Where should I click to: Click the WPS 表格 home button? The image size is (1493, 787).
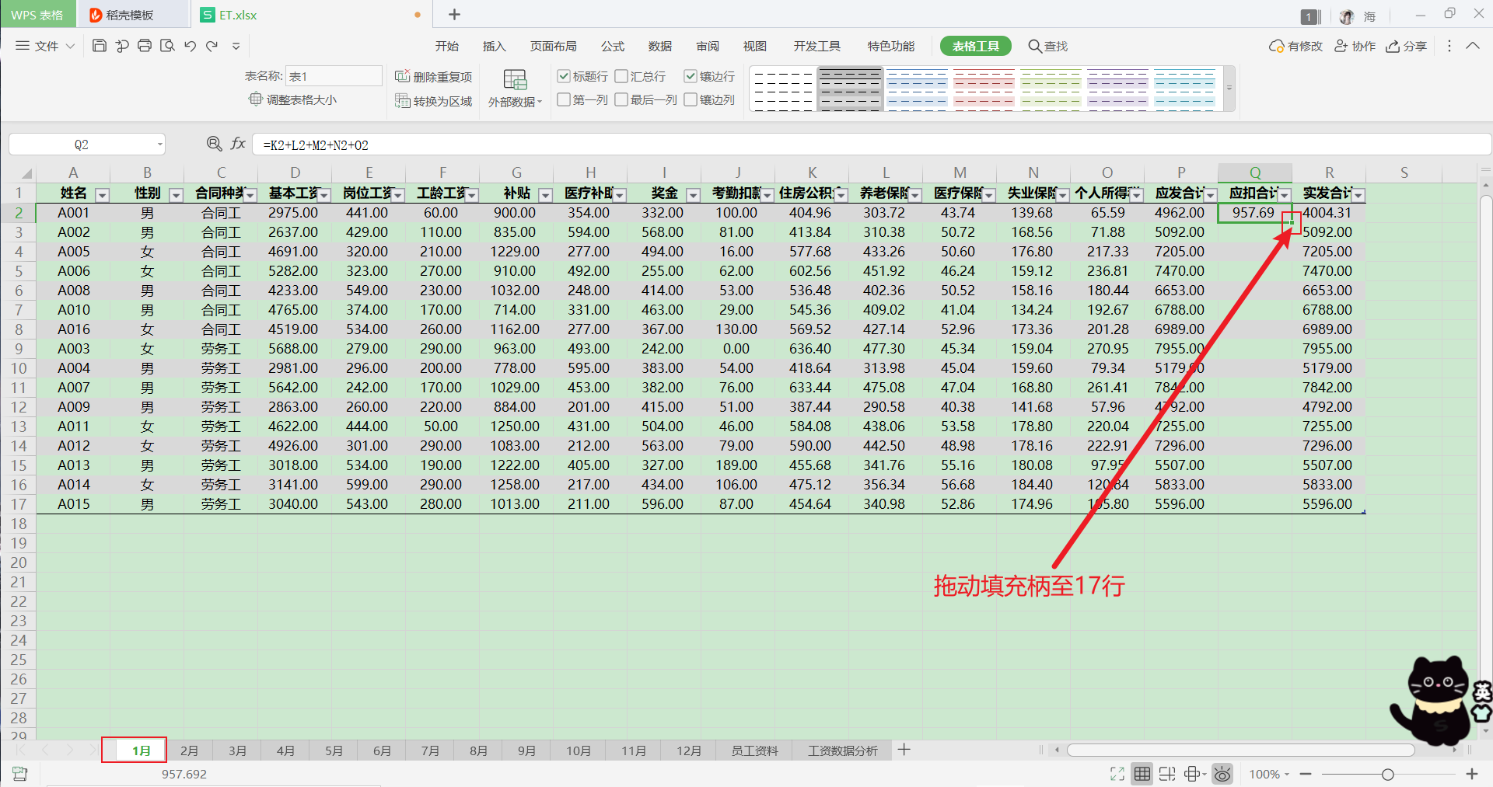pos(37,15)
